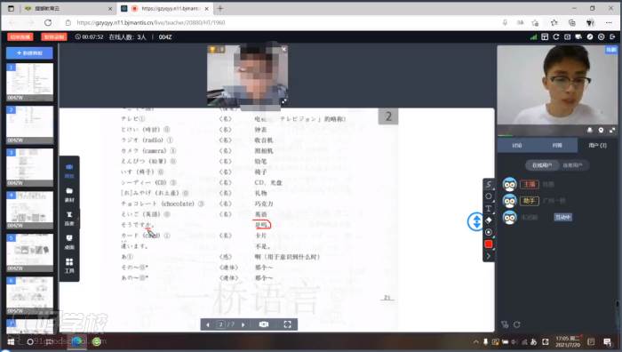Click the refresh icon in top bar
Viewport: 622px width, 352px height.
pyautogui.click(x=556, y=37)
